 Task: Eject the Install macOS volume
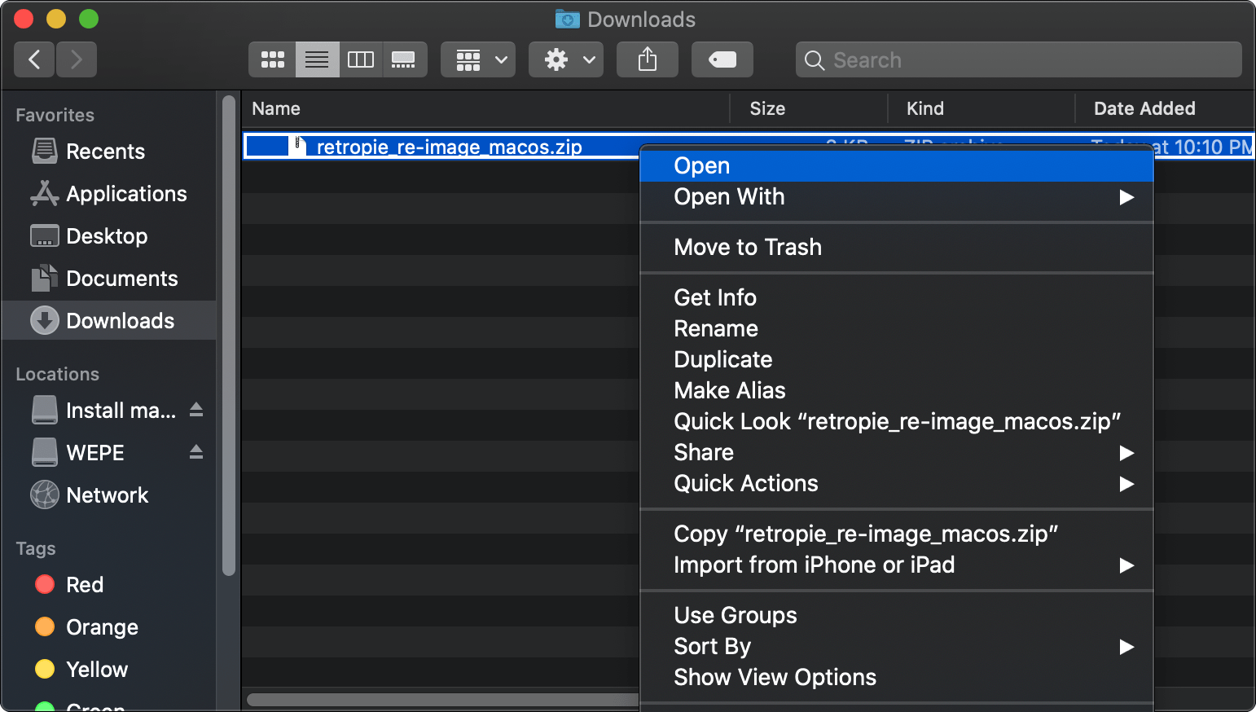tap(196, 410)
